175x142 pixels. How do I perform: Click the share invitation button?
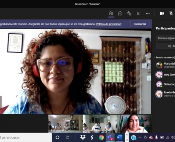tap(165, 46)
